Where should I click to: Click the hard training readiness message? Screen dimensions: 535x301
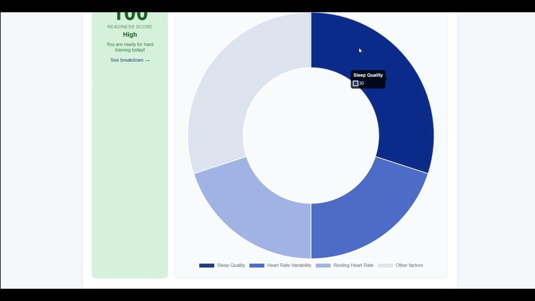[x=130, y=47]
